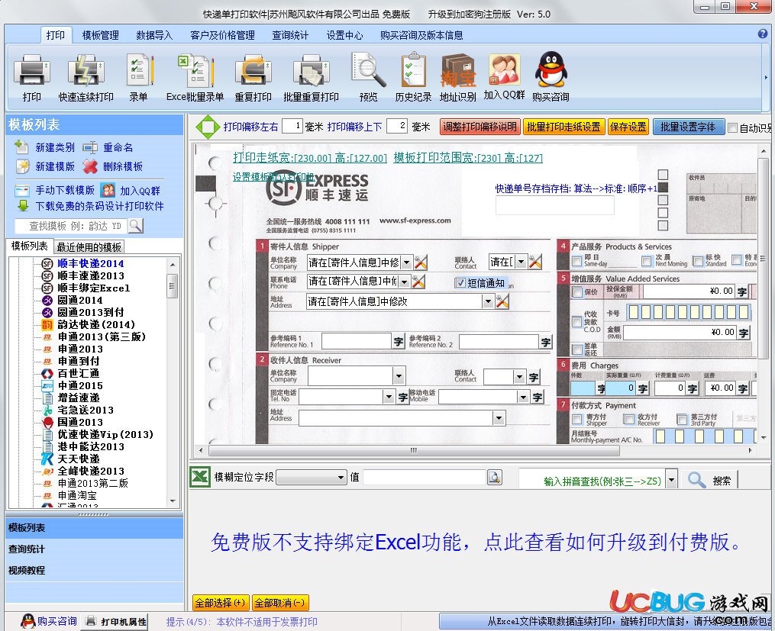Click the horizontal scrollbar under template preview
775x631 pixels.
pyautogui.click(x=413, y=450)
